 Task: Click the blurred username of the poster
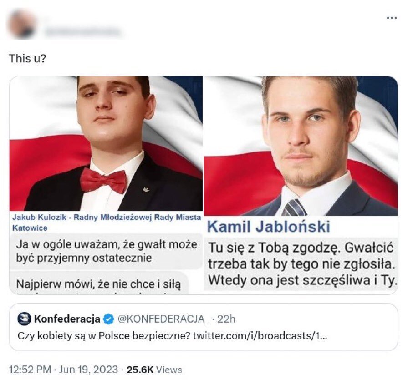click(x=82, y=32)
